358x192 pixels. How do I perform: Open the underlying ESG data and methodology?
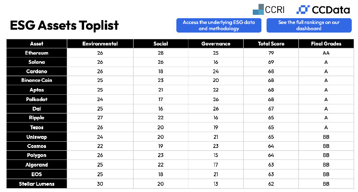218,25
